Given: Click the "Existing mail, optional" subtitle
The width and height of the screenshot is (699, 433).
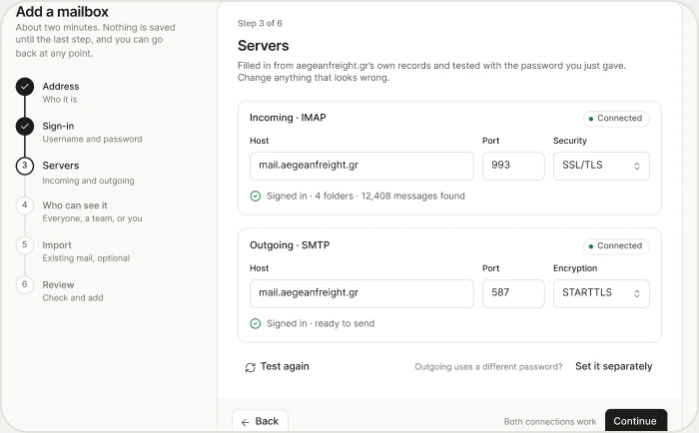Looking at the screenshot, I should pos(86,258).
